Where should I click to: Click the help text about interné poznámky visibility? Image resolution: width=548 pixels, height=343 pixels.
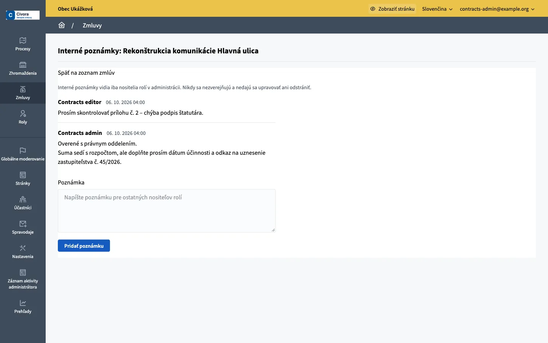[x=185, y=88]
